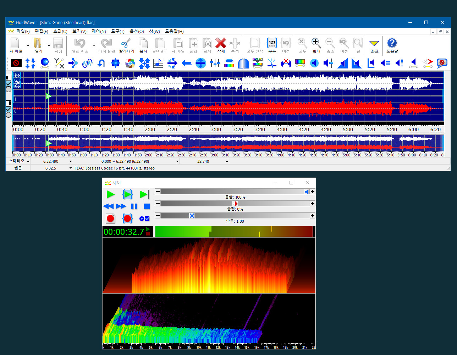
Task: Open a file with the 열기 folder icon
Action: pyautogui.click(x=38, y=45)
